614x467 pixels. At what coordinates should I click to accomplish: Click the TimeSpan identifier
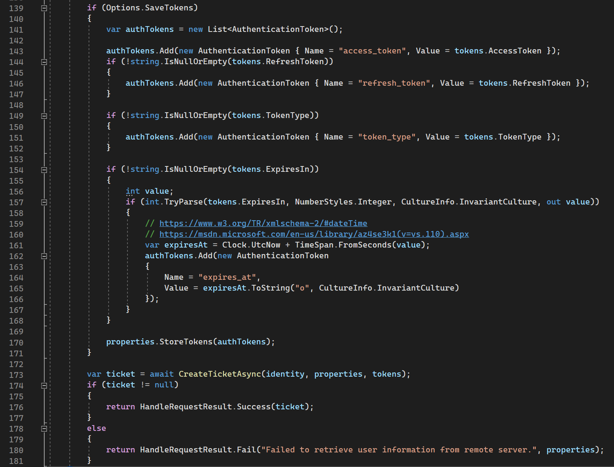tap(314, 245)
